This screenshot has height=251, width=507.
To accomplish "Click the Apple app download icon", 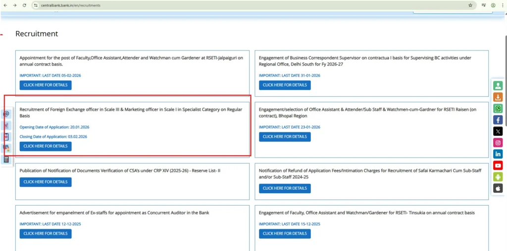I will [x=498, y=188].
